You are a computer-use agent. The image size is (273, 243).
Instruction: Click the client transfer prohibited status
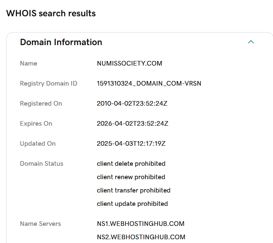tap(133, 190)
